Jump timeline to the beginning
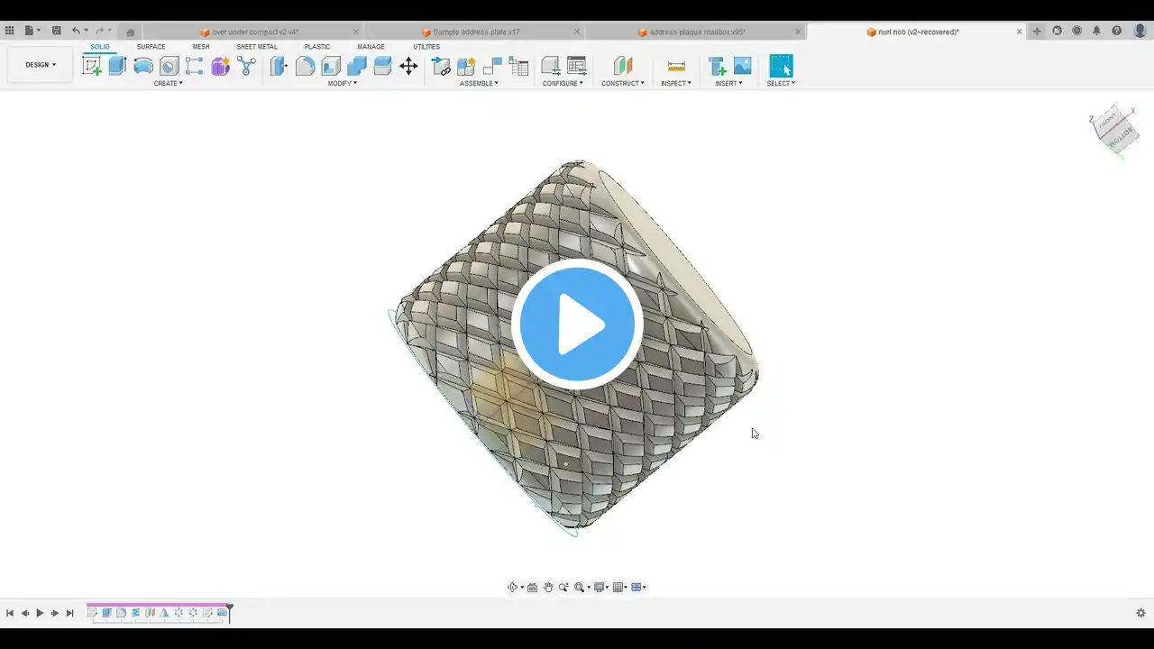 point(10,613)
